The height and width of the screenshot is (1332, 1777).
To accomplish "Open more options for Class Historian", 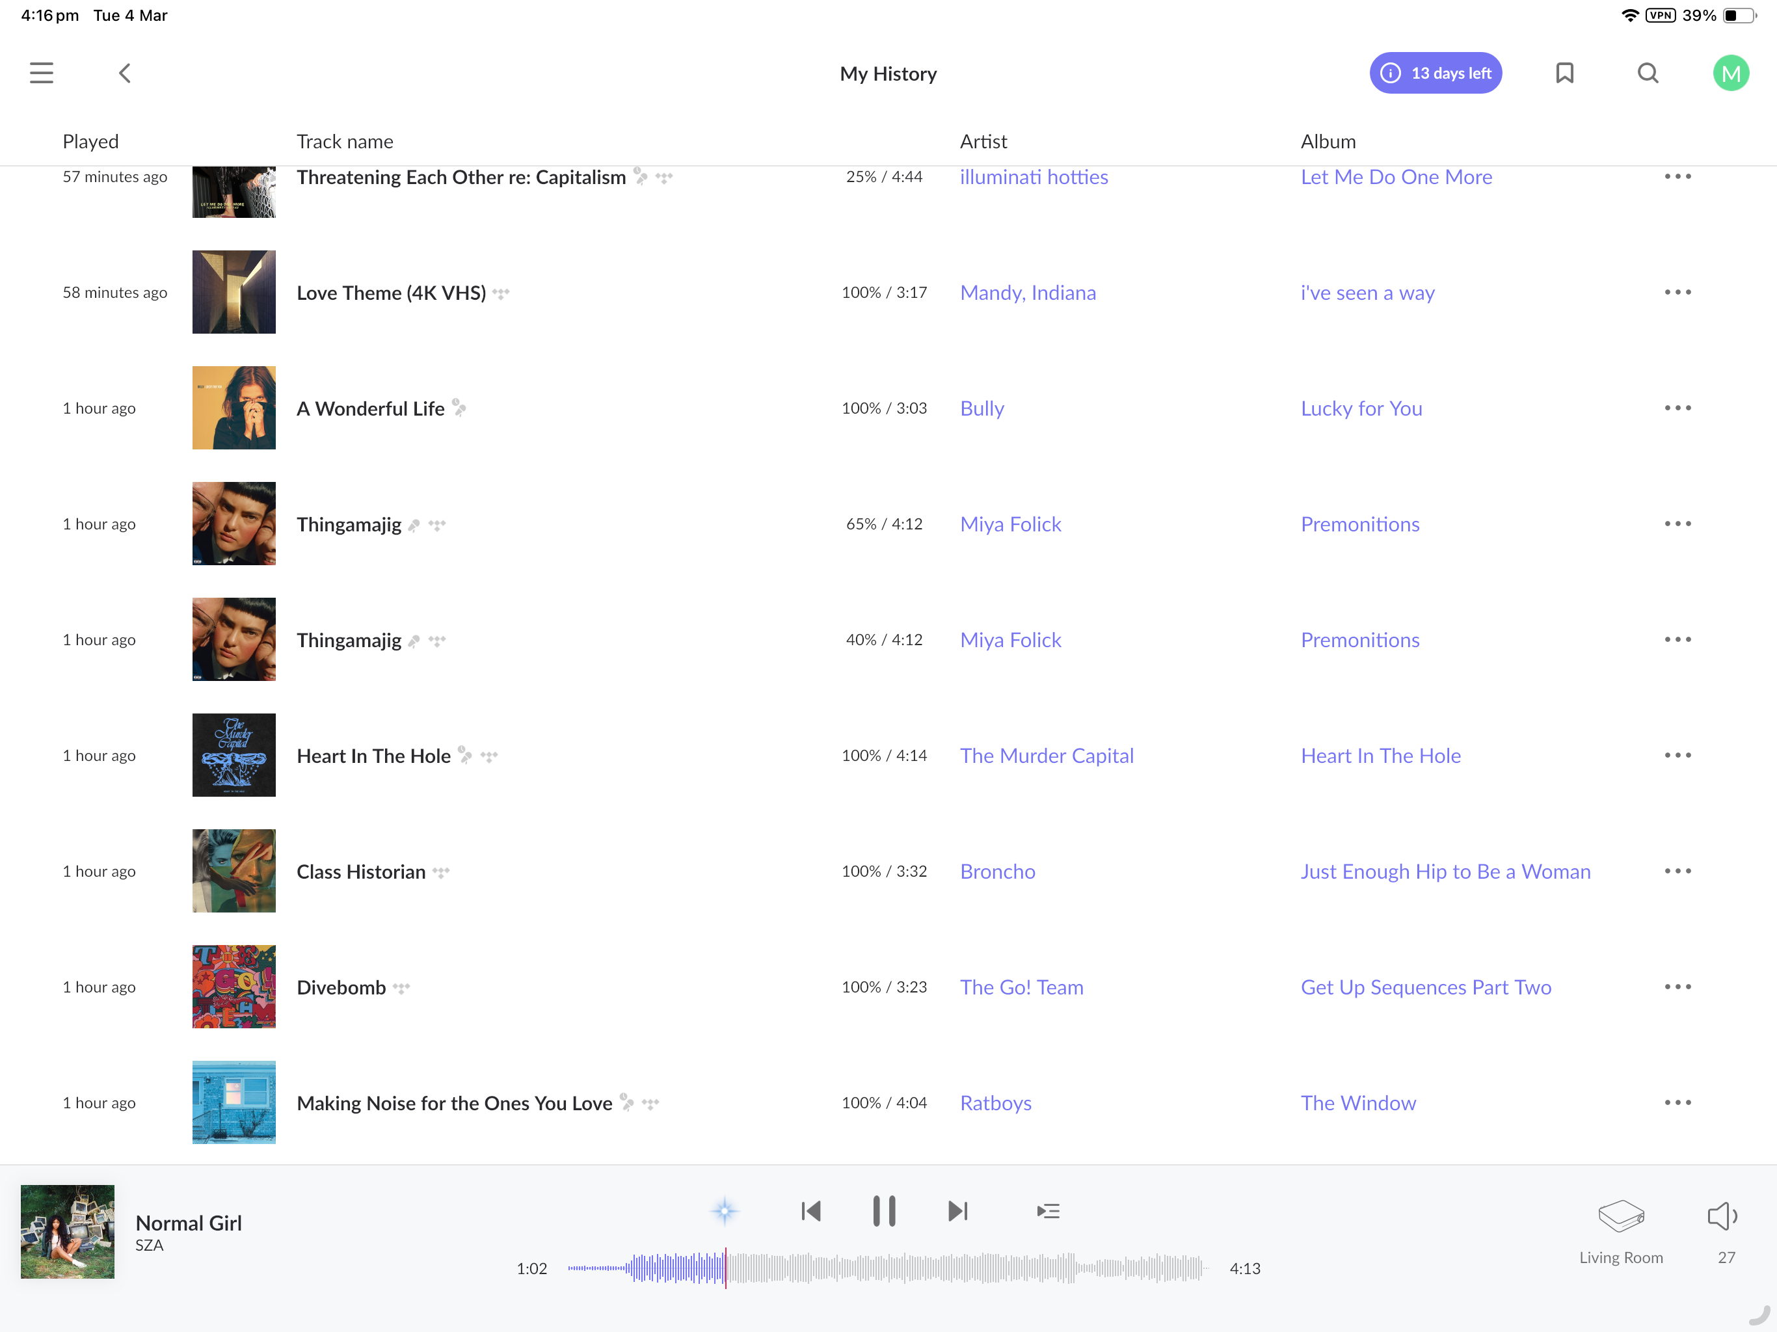I will pos(1677,871).
